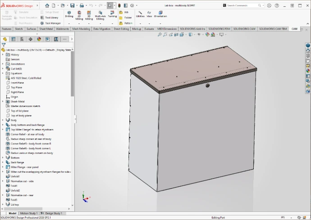
Task: Open the Weldments ribbon tab
Action: (x=63, y=29)
